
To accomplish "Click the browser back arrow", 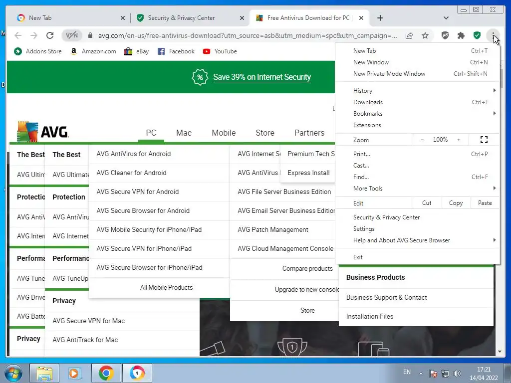I will (x=18, y=35).
